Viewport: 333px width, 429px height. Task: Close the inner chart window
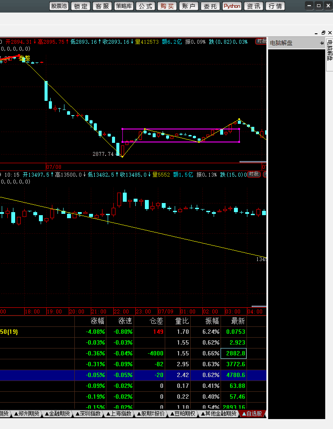(330, 33)
